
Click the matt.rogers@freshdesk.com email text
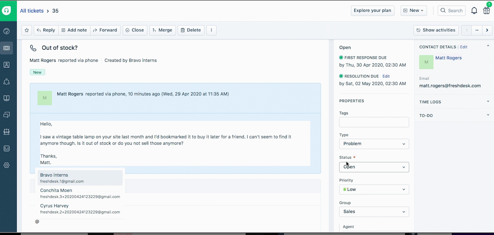coord(450,86)
